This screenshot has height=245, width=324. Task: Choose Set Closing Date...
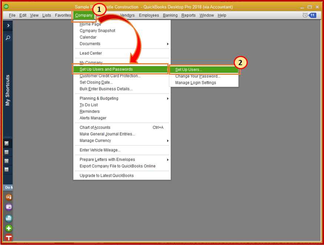pos(122,82)
